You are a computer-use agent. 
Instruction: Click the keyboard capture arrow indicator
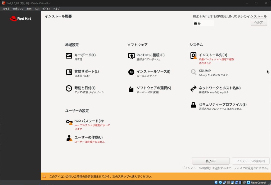pyautogui.click(x=248, y=182)
